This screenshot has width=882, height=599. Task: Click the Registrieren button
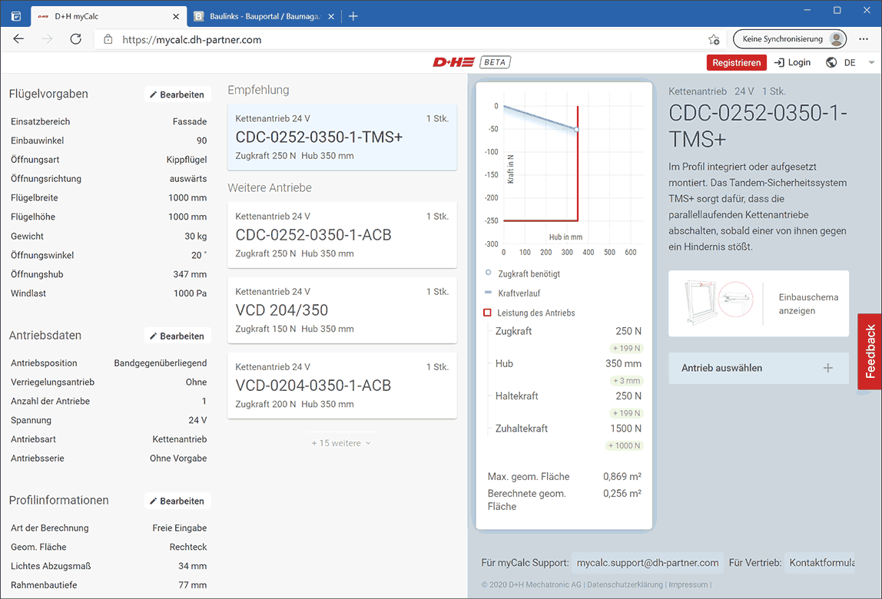(736, 62)
